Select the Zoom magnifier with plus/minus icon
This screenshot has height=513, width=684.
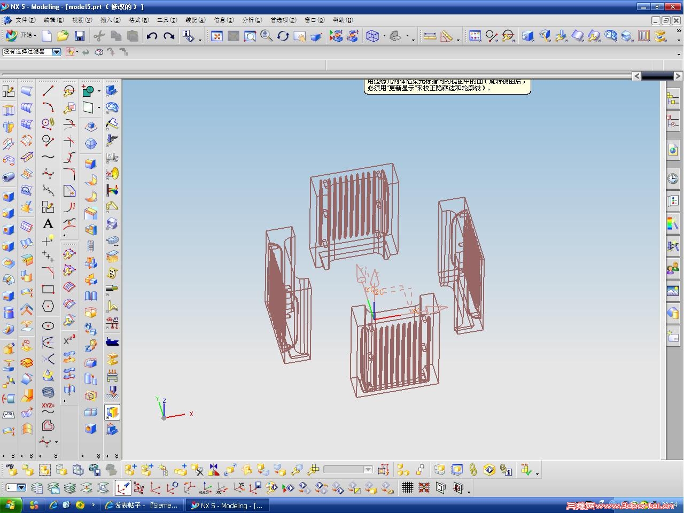coord(266,36)
